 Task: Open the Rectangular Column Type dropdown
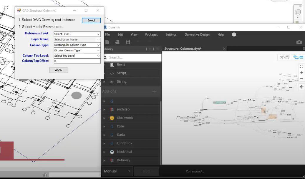[77, 45]
